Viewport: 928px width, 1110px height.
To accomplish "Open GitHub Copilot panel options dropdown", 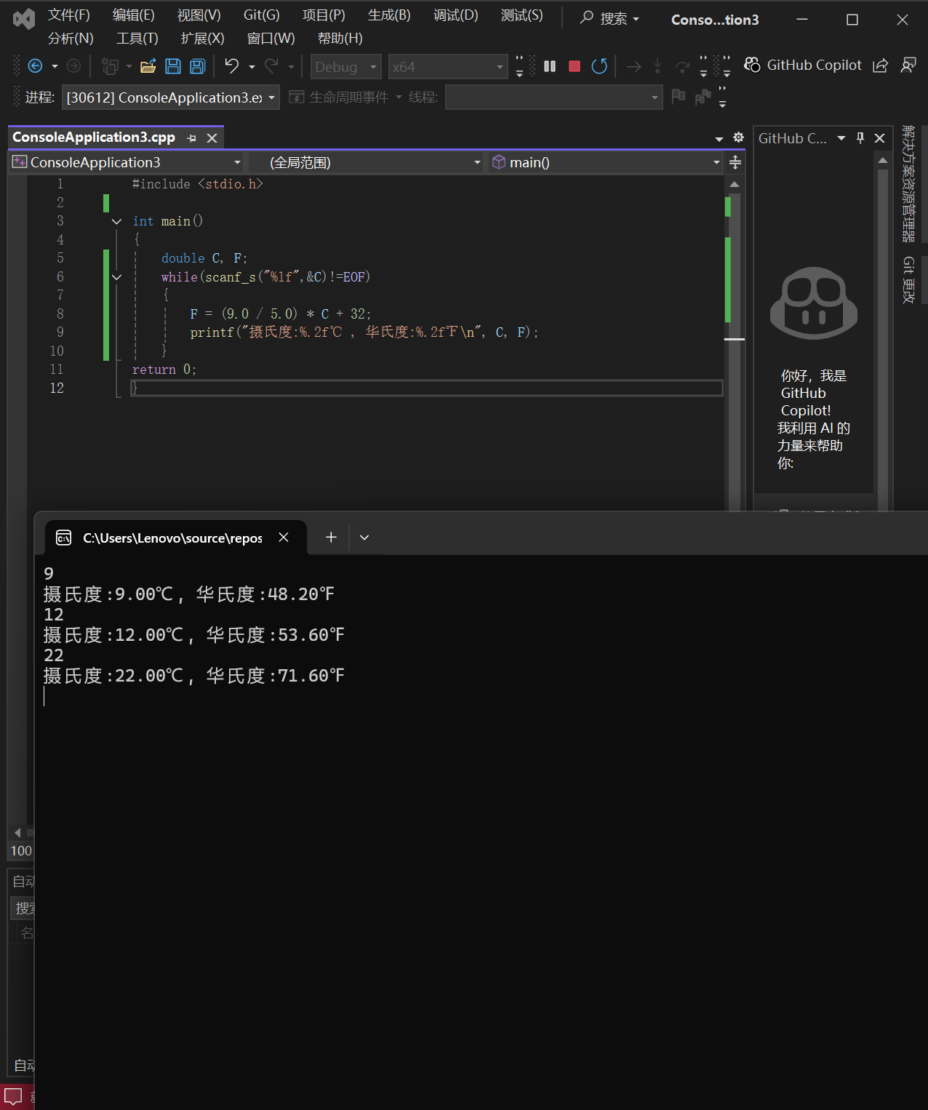I will click(x=841, y=137).
